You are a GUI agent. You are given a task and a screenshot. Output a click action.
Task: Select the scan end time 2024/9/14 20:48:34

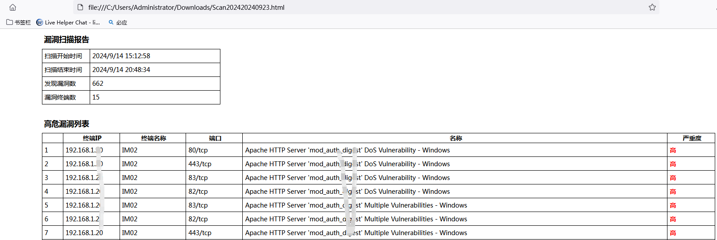coord(121,70)
